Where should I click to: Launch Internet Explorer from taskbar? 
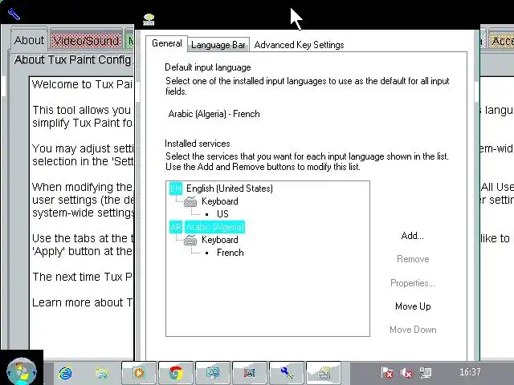[x=66, y=373]
